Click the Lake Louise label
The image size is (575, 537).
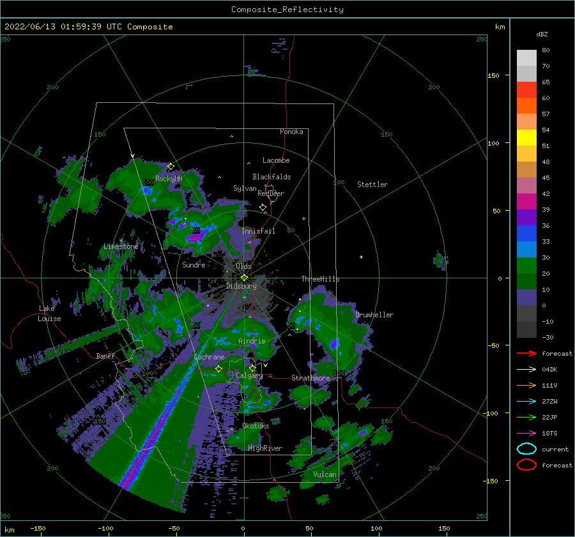pyautogui.click(x=49, y=314)
